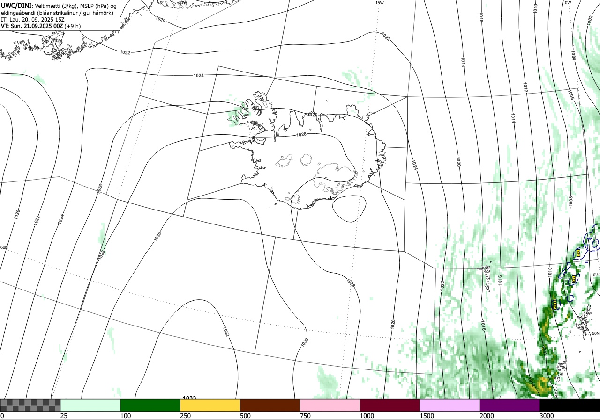The width and height of the screenshot is (600, 420).
Task: Select the Veltimætti (J/kg) text in header
Action: tap(55, 5)
